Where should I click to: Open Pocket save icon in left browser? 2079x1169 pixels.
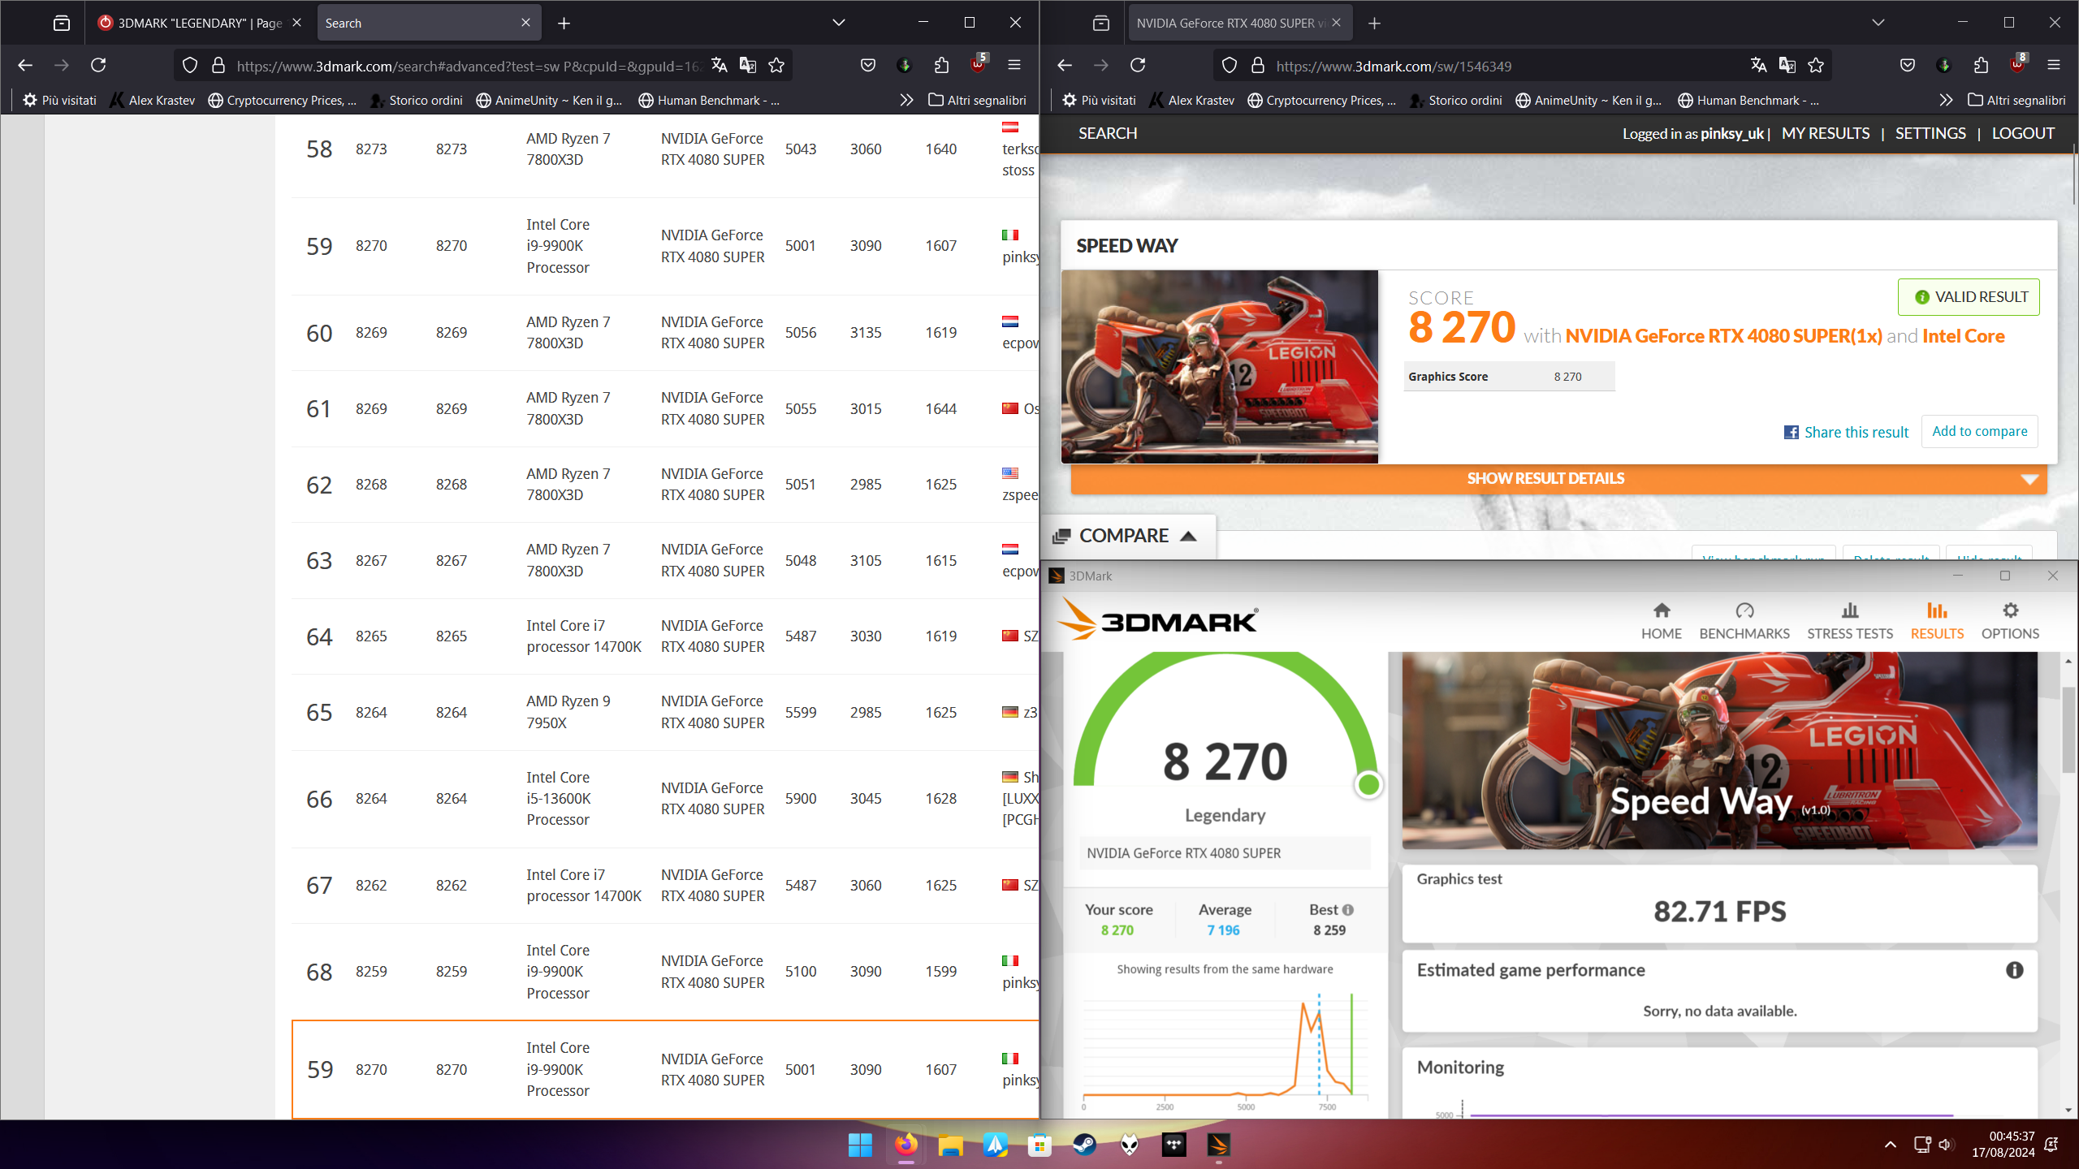868,65
